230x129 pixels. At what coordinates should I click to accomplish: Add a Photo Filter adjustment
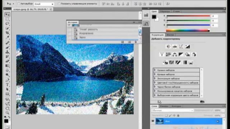point(188,54)
